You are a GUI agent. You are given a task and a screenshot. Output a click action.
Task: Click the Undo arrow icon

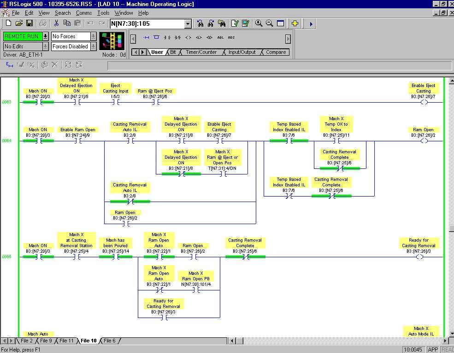(x=91, y=23)
